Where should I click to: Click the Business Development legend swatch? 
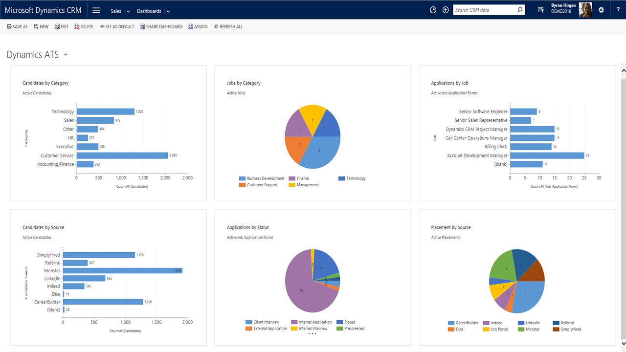pyautogui.click(x=242, y=178)
